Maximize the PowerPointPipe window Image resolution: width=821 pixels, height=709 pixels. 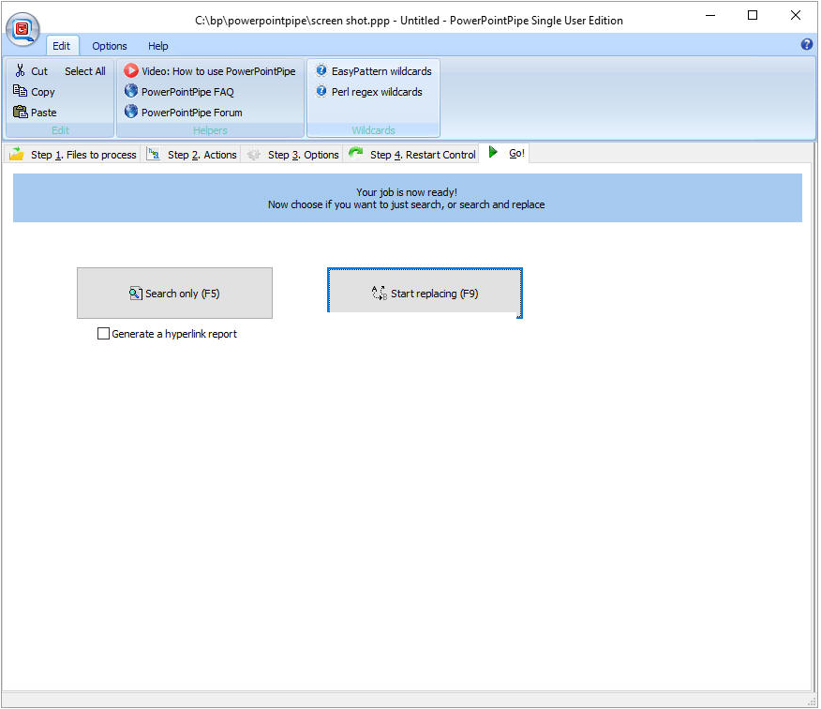(753, 15)
